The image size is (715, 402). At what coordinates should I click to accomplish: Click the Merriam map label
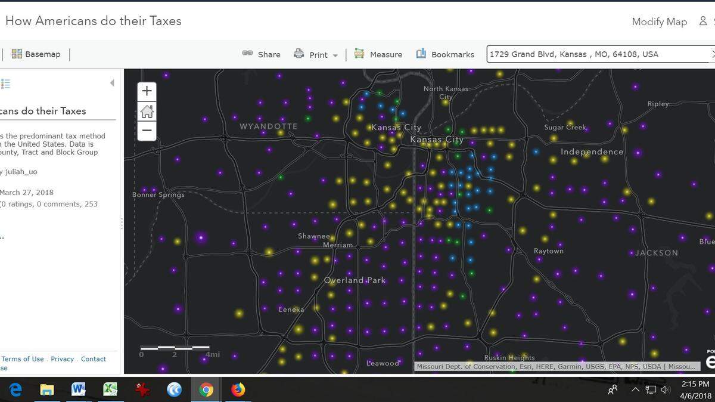338,245
